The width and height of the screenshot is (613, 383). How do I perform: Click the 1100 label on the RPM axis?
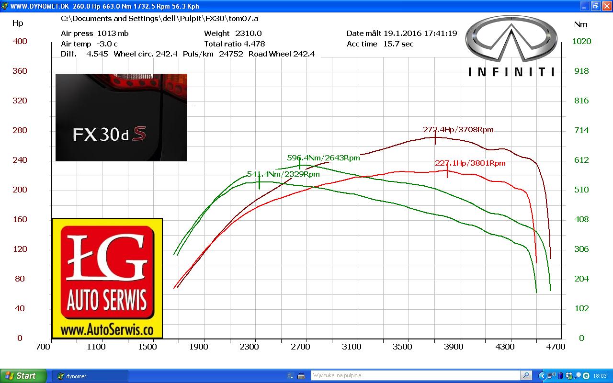[96, 347]
